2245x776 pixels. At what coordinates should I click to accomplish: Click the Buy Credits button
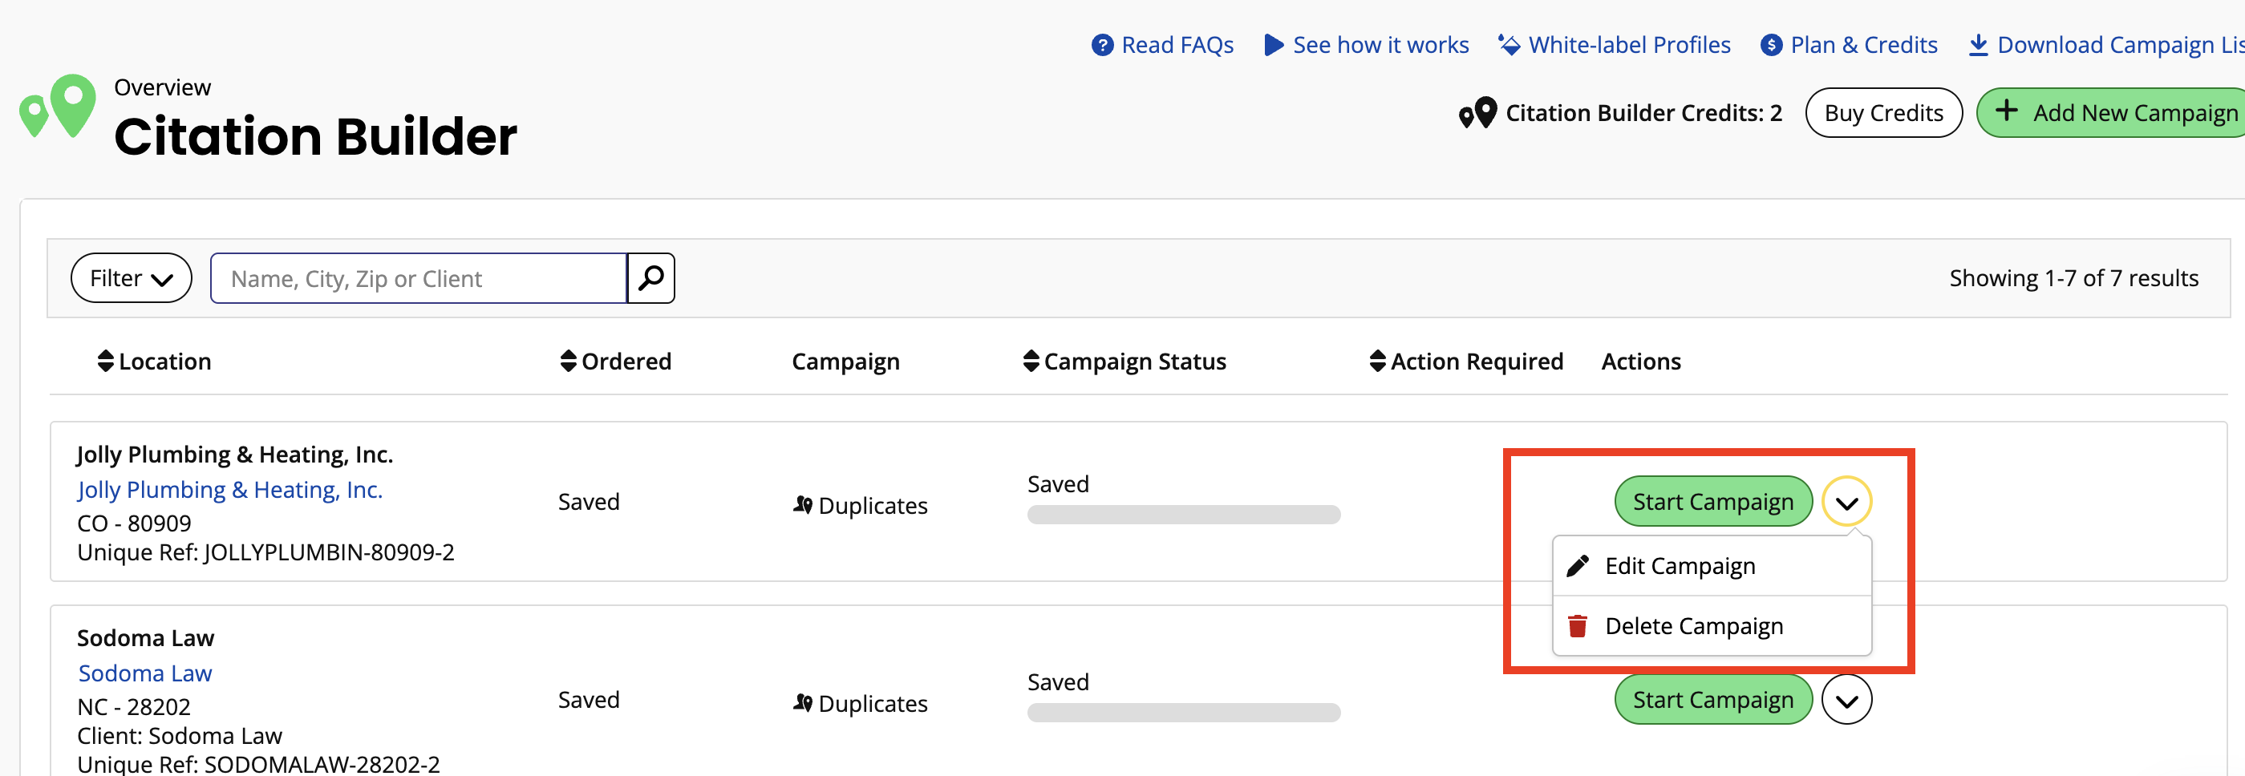1883,112
